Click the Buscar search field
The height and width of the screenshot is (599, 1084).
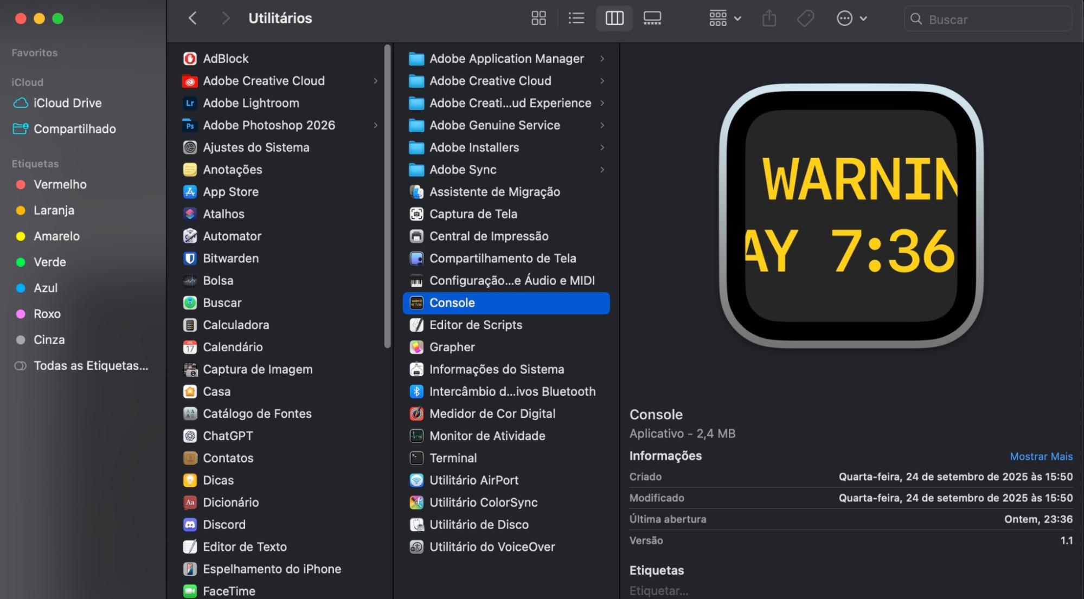987,19
